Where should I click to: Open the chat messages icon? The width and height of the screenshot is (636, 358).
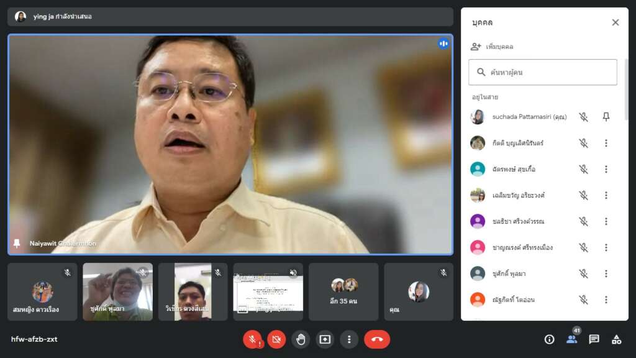pos(594,339)
